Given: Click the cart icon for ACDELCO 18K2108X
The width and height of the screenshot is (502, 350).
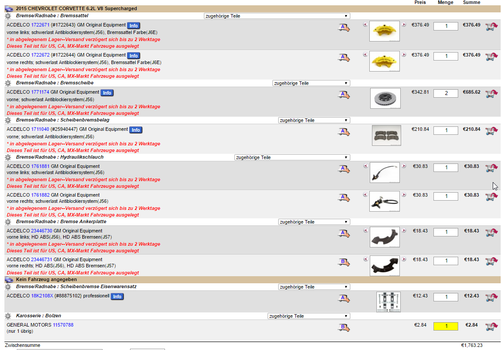Looking at the screenshot, I should pos(491,298).
